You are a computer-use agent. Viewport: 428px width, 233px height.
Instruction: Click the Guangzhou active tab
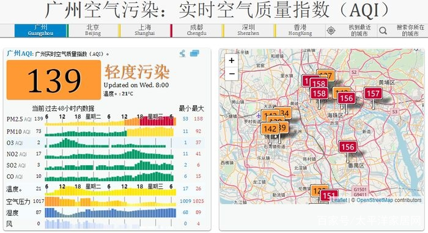tap(40, 31)
